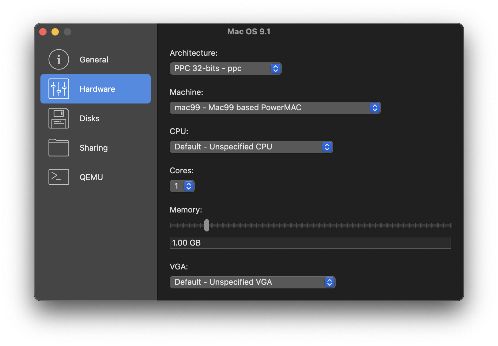Click the Disks floppy icon
This screenshot has width=498, height=346.
(58, 118)
